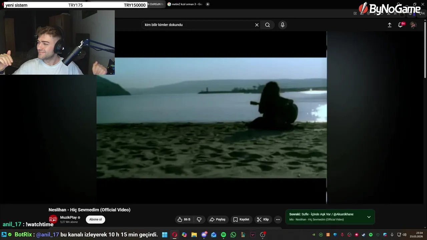Save the video using Kaydet button
The height and width of the screenshot is (240, 427).
[x=241, y=219]
